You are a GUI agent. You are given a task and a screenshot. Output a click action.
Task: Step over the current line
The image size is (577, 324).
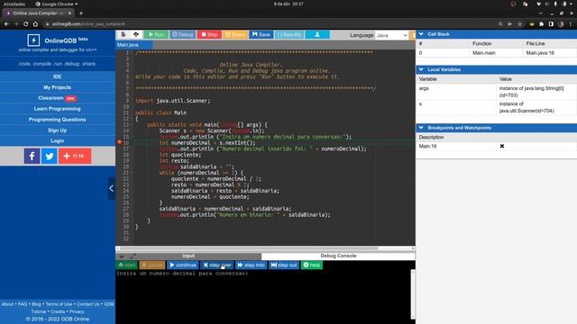pyautogui.click(x=216, y=265)
